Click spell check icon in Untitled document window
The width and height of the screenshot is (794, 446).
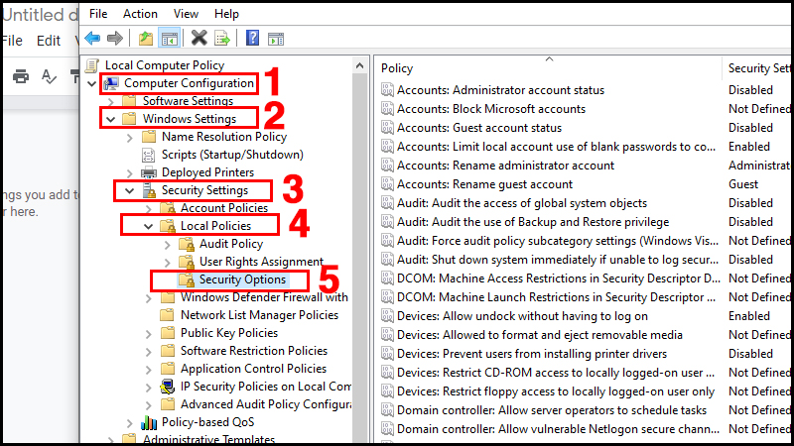(x=49, y=76)
